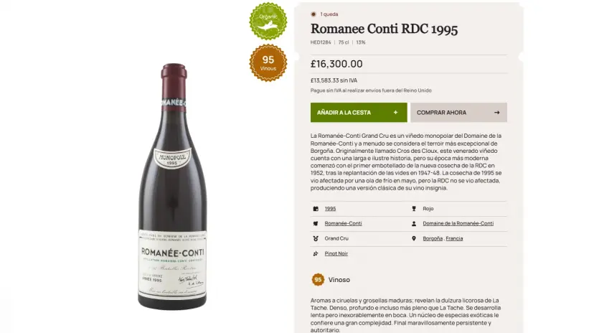Click the vineyard icon beside Romanée-Conti

tap(315, 223)
